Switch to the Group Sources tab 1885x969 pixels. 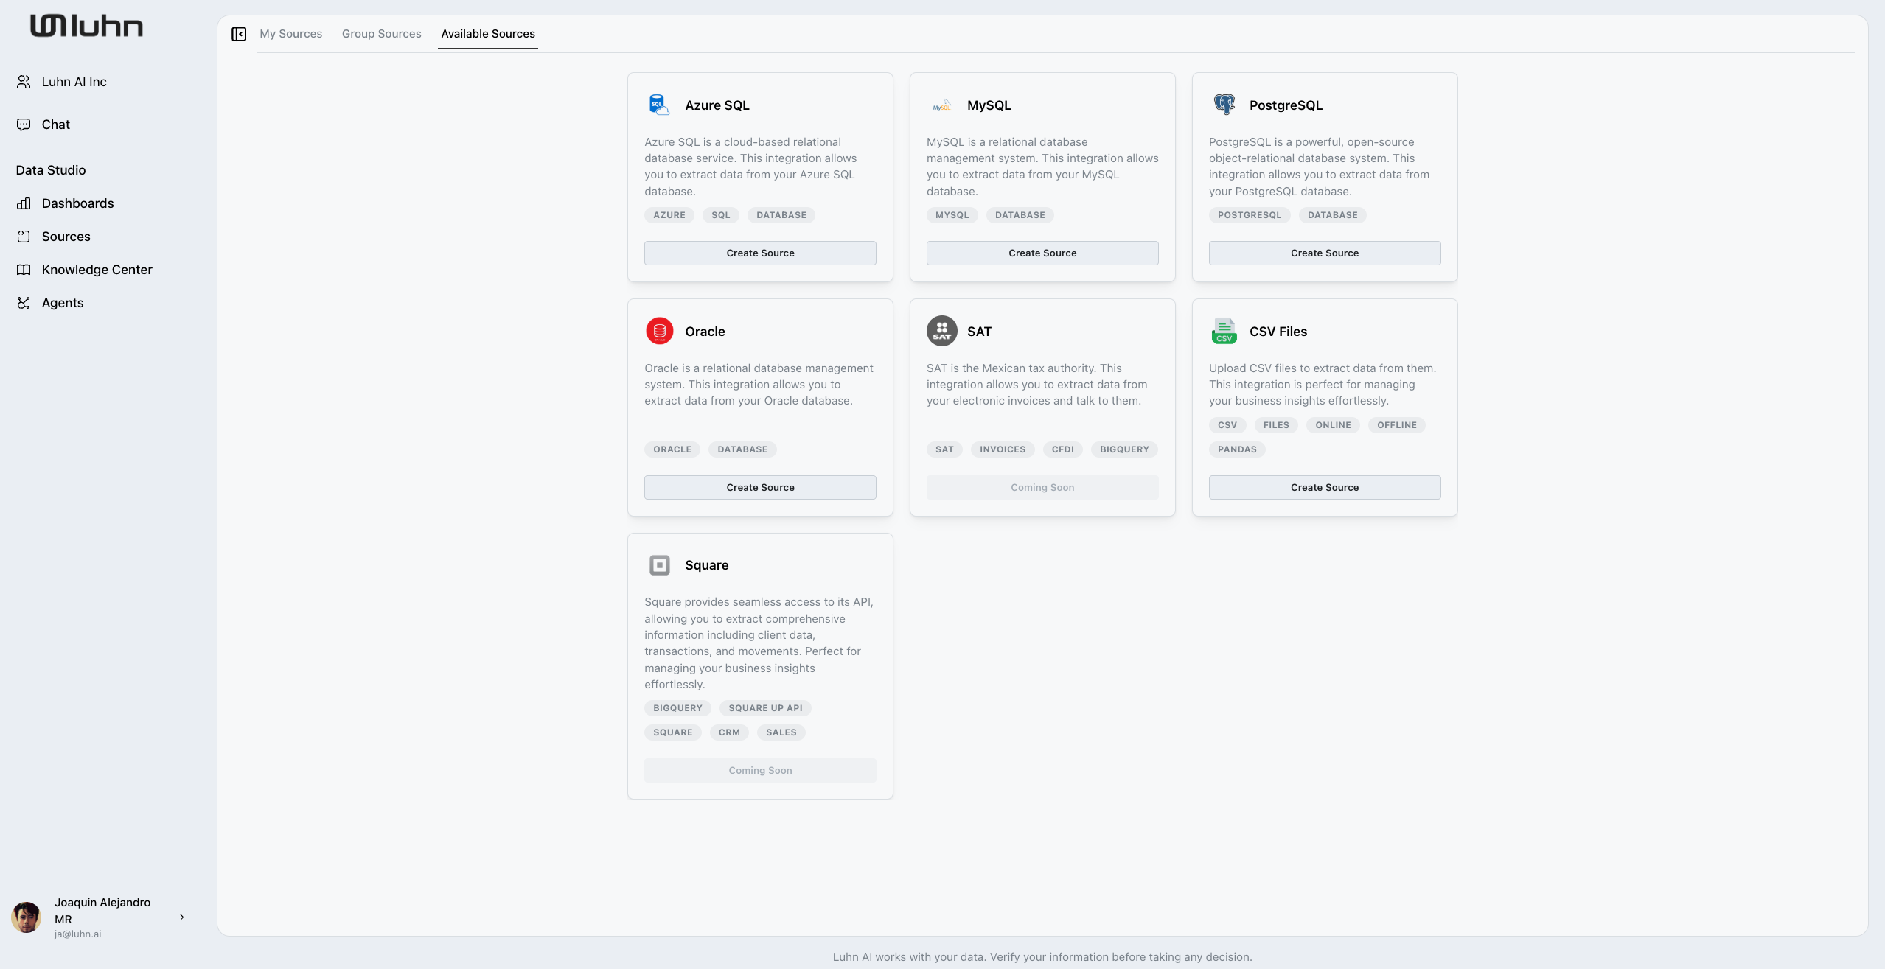tap(381, 34)
